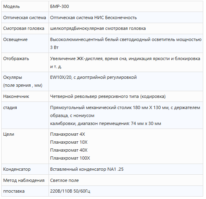Click the Наконечник label cell
This screenshot has width=206, height=199.
coord(25,96)
